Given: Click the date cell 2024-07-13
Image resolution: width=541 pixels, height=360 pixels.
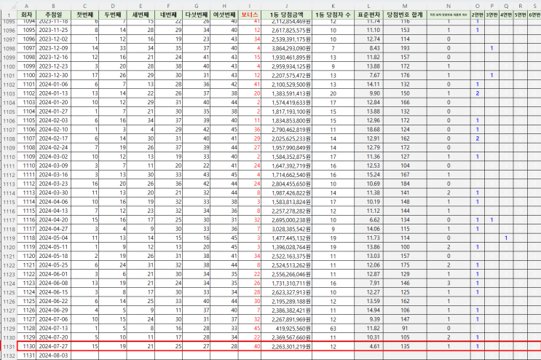Looking at the screenshot, I should tap(53, 329).
